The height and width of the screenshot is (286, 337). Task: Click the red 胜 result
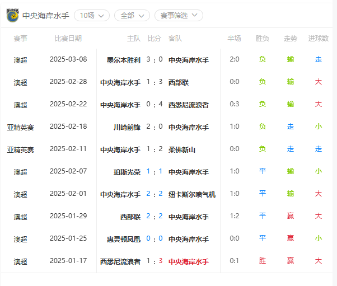pos(262,261)
